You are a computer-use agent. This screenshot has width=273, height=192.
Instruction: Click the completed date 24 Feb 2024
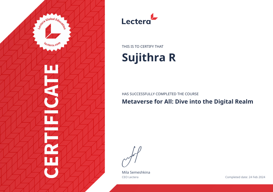tap(245, 177)
